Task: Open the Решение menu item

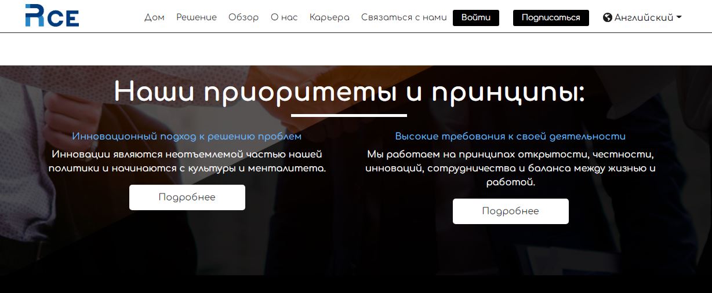Action: click(x=197, y=17)
